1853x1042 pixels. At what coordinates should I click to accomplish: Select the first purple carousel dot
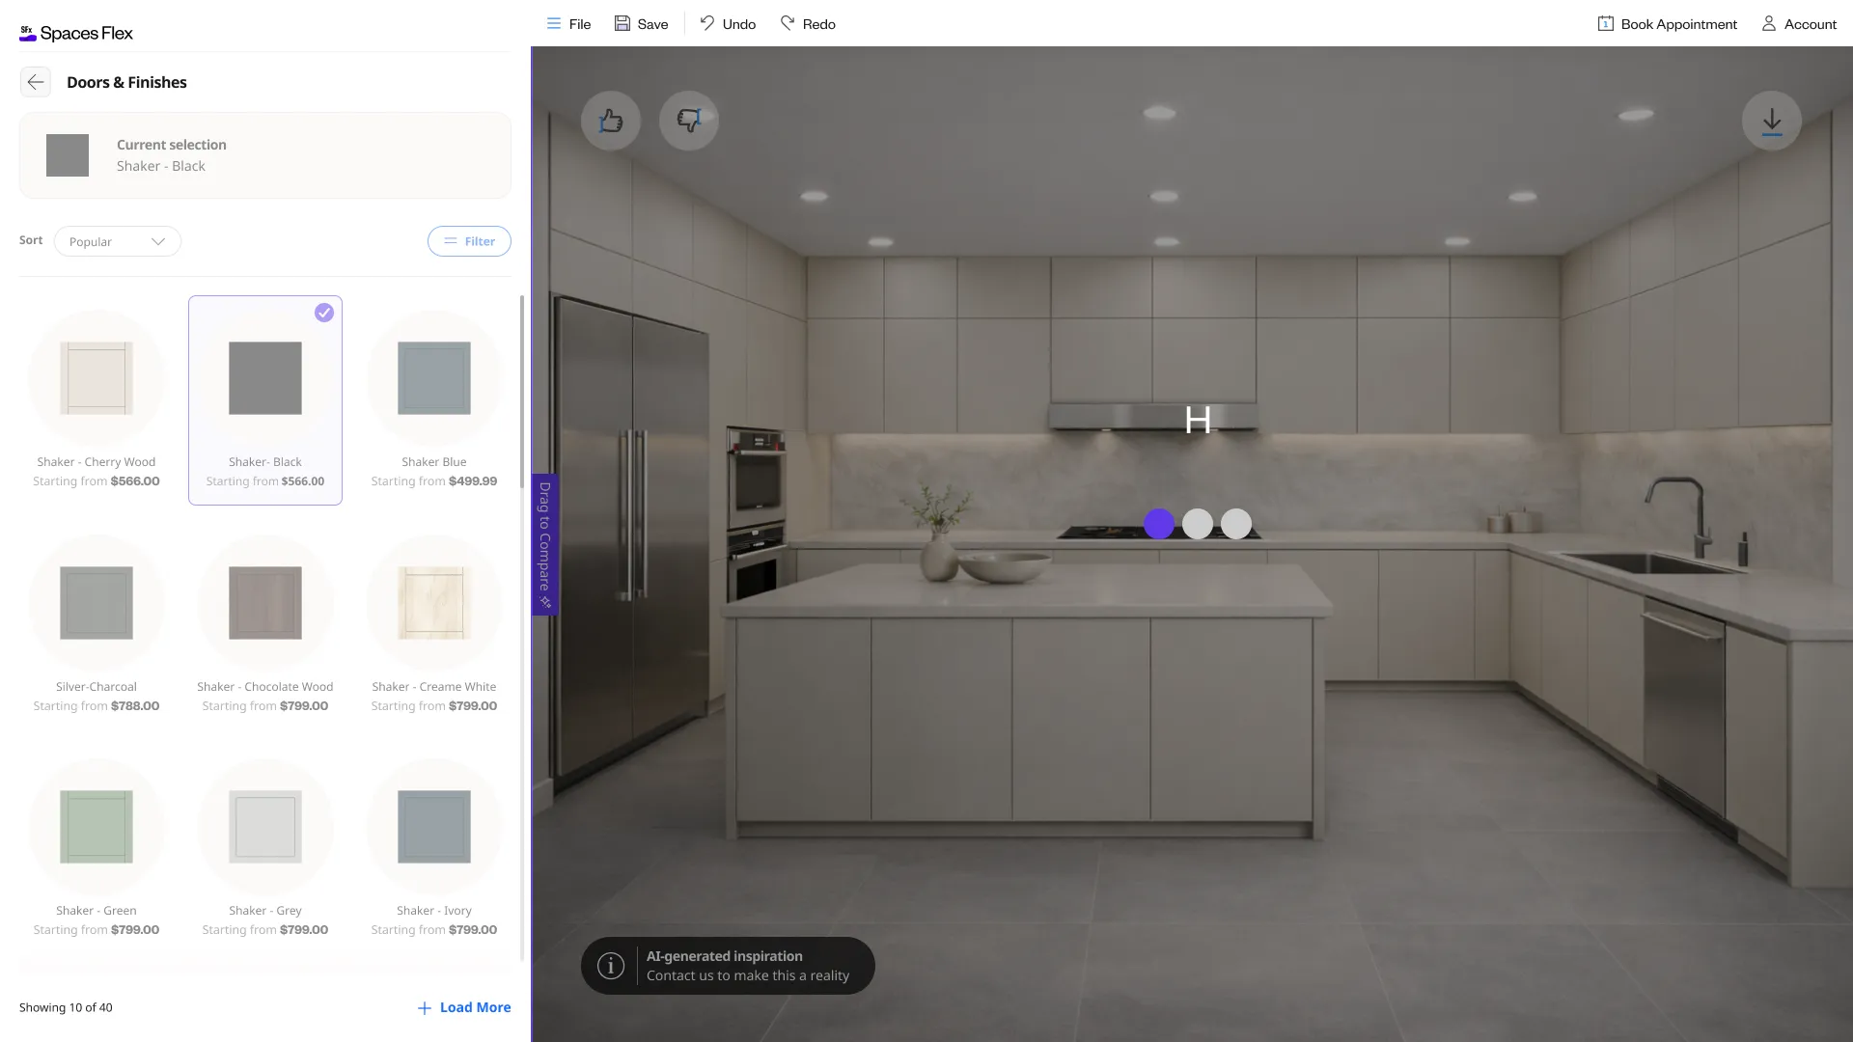pos(1159,524)
